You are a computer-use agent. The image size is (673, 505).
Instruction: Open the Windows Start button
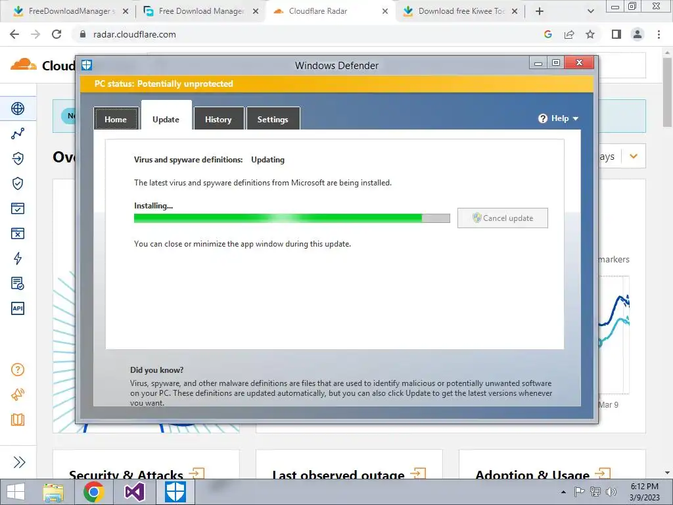(x=16, y=492)
